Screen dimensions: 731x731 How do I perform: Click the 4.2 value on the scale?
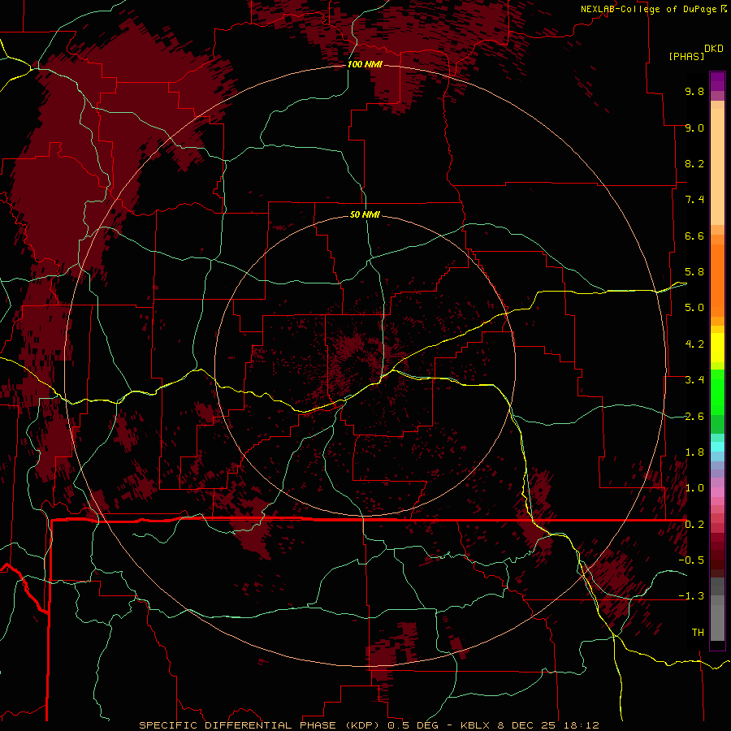pyautogui.click(x=694, y=344)
